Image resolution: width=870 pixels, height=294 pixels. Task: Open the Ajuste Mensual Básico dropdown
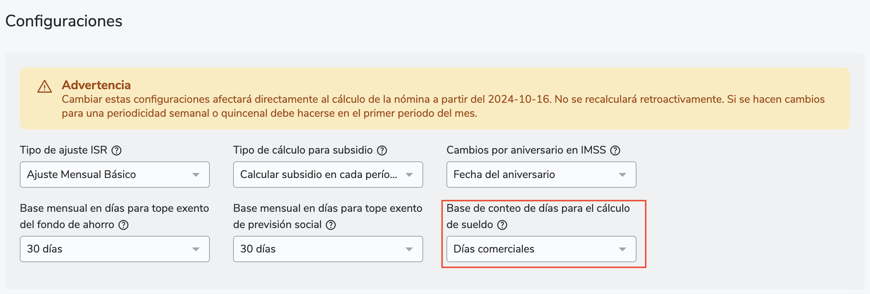[x=115, y=175]
